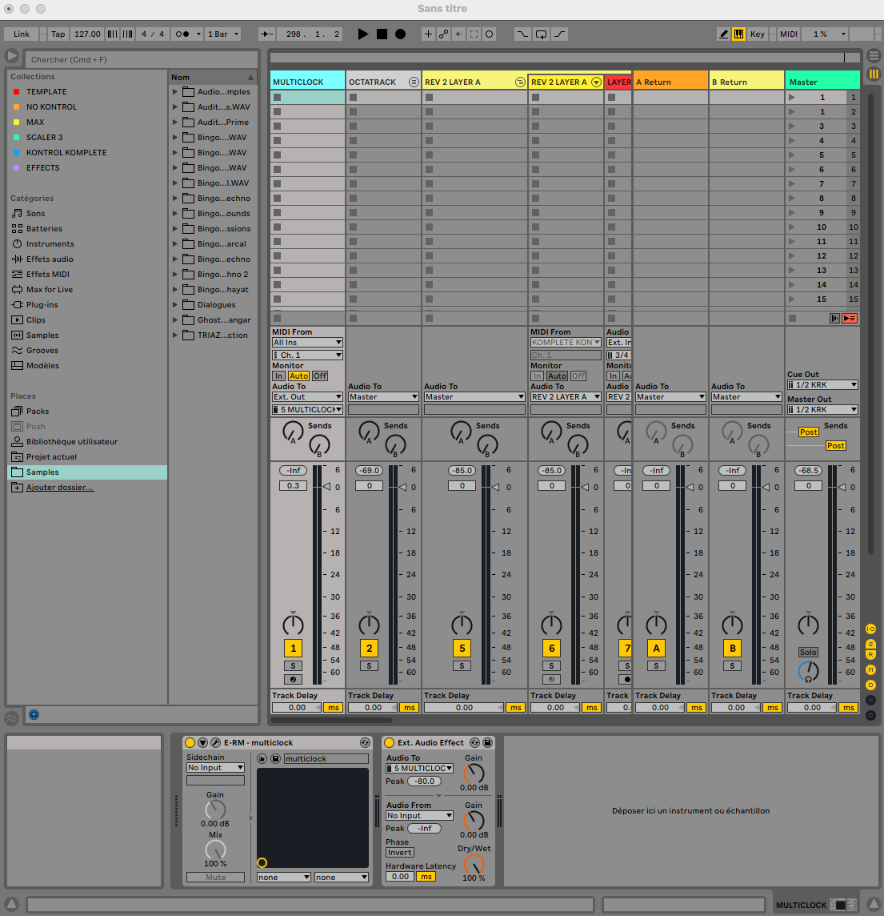
Task: Click save preset icon on Ext. Audio Effect
Action: coord(487,742)
